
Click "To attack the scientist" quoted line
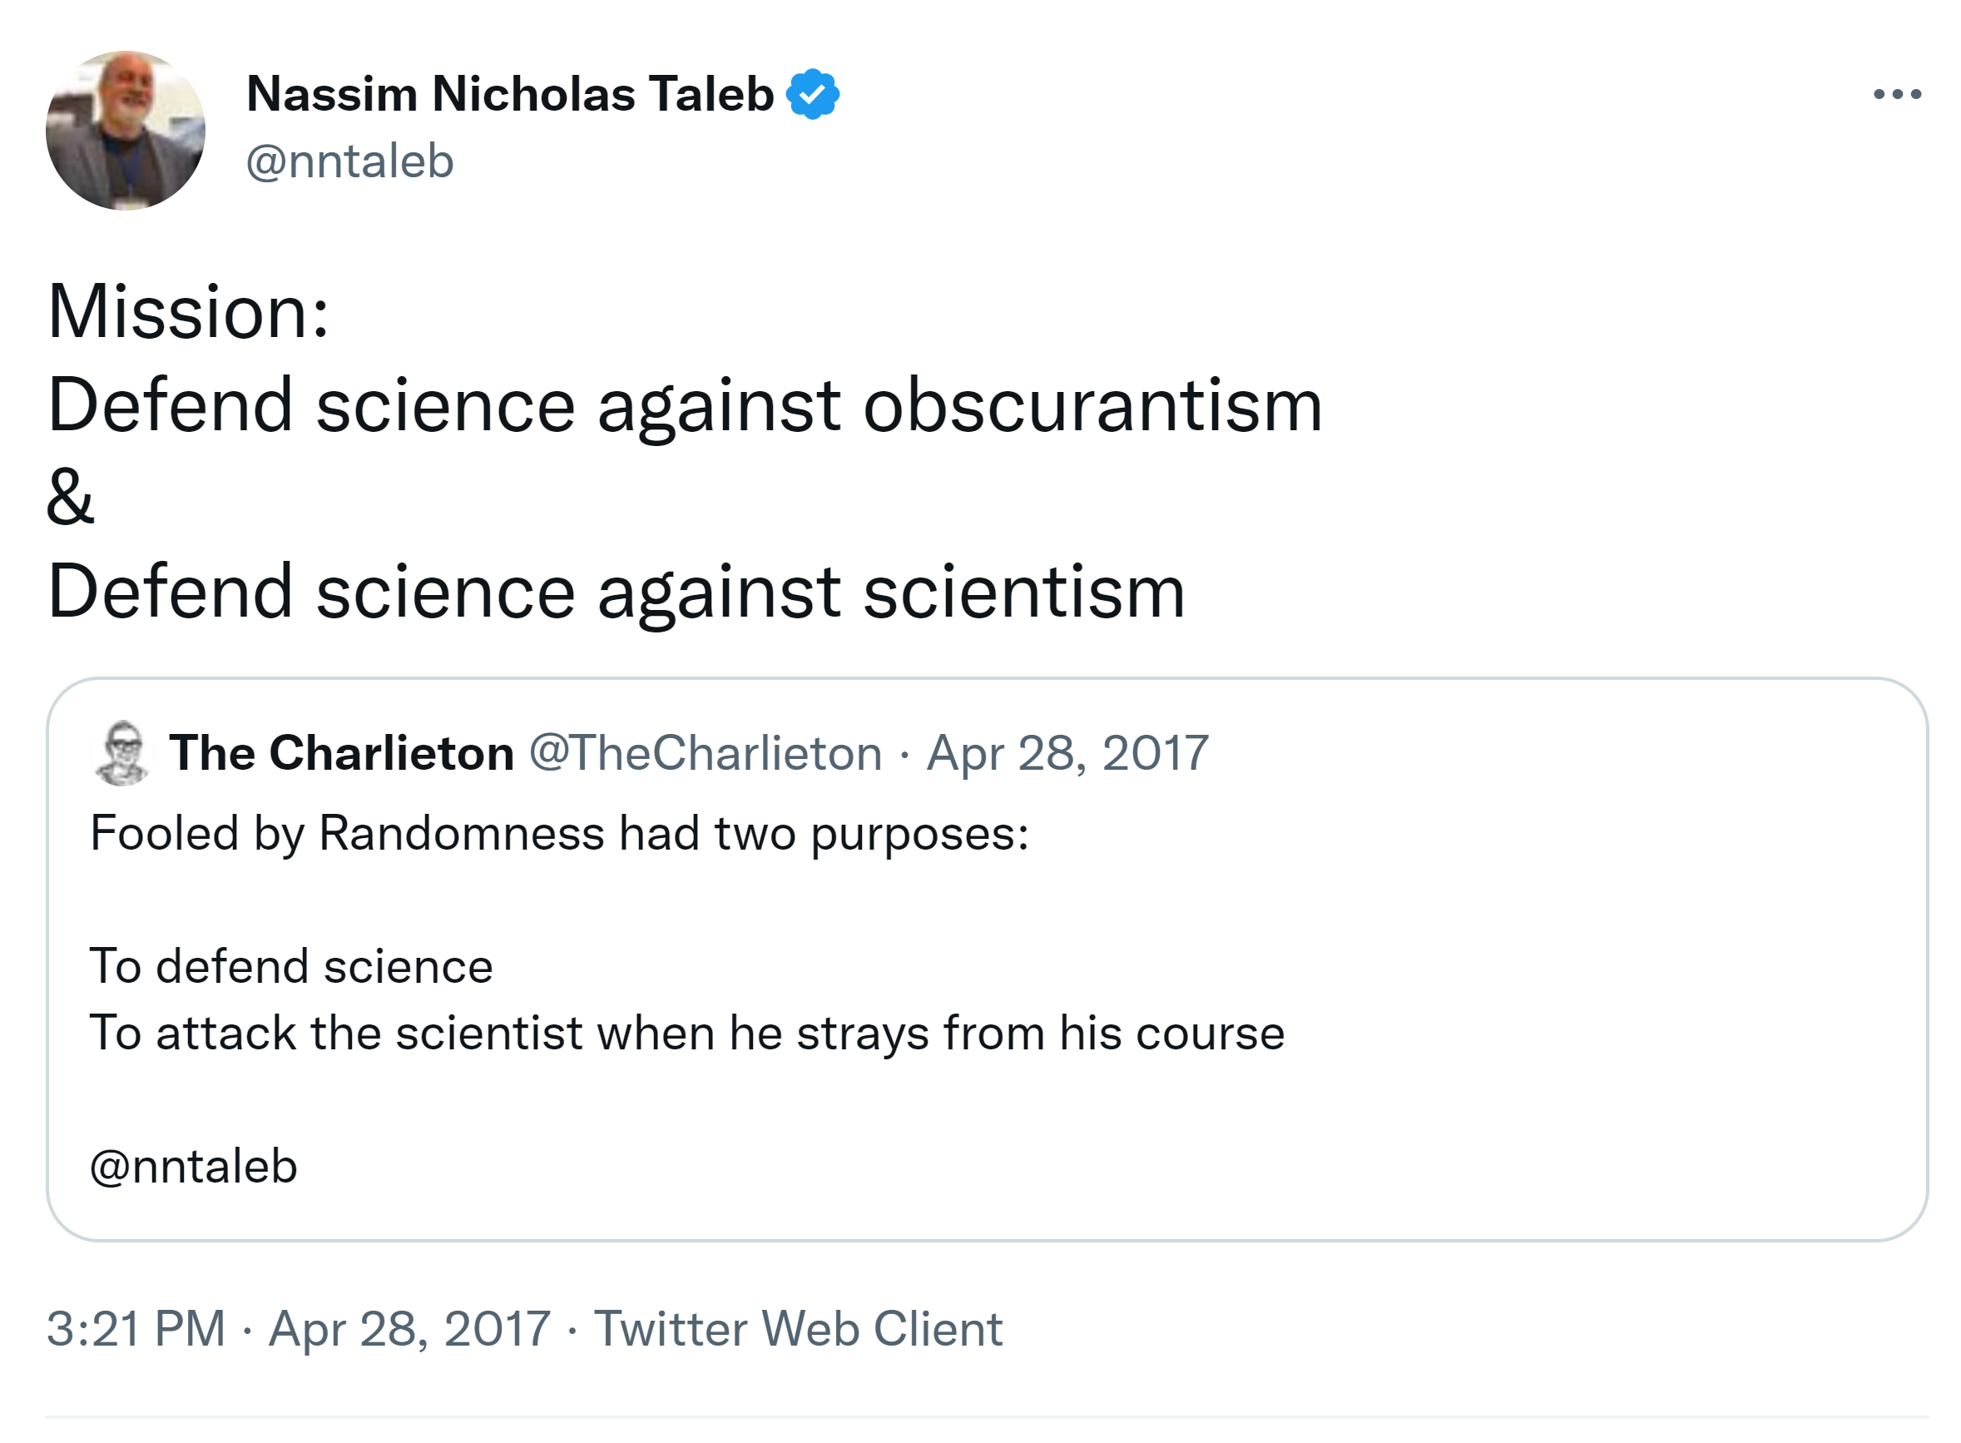[686, 1034]
